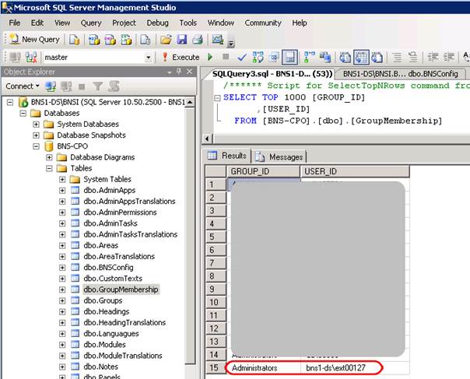Screen dimensions: 470x379
Task: Select the dbo.Groups table
Action: 103,300
